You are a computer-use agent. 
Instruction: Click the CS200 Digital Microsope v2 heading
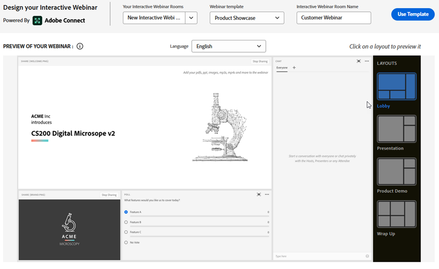[73, 133]
